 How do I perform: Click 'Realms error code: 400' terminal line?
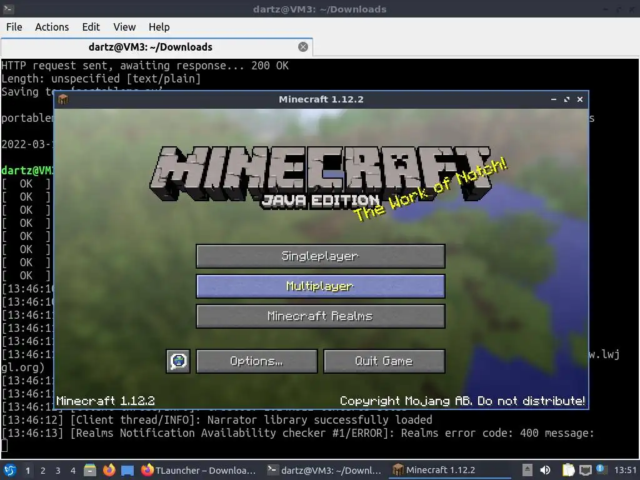click(x=297, y=433)
